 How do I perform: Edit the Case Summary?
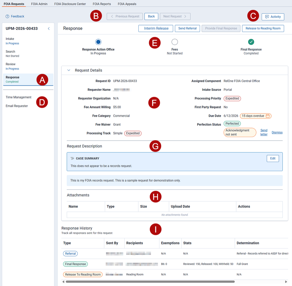click(273, 158)
